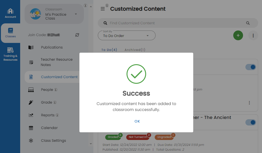This screenshot has width=262, height=153.
Task: Open the Sort By To Do Order dropdown
Action: coord(127,36)
